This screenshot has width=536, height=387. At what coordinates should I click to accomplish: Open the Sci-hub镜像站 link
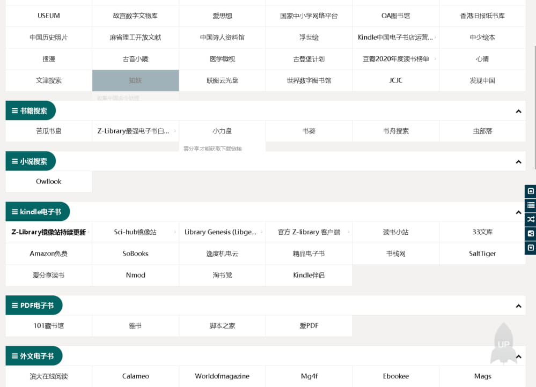click(x=135, y=232)
